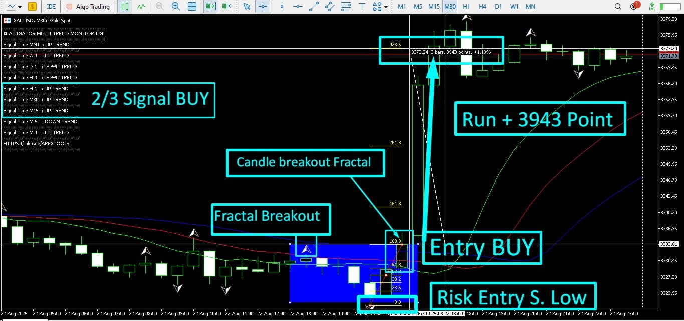Switch timeframe to MN monthly
The image size is (684, 321).
(x=530, y=7)
